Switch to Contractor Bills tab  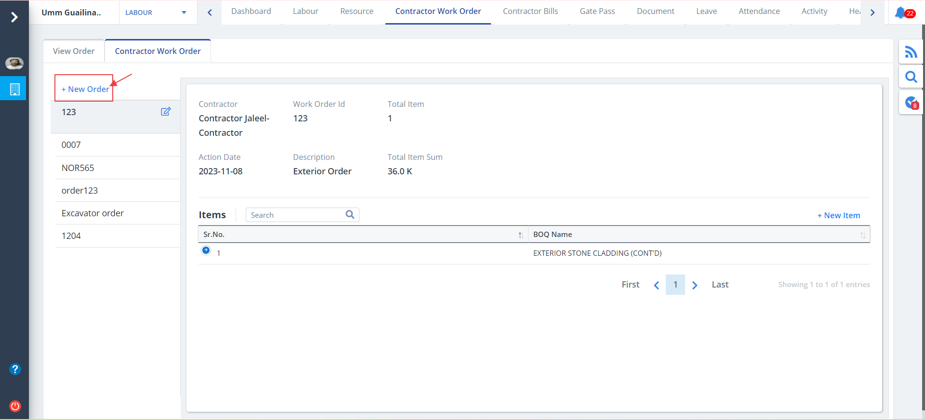530,11
